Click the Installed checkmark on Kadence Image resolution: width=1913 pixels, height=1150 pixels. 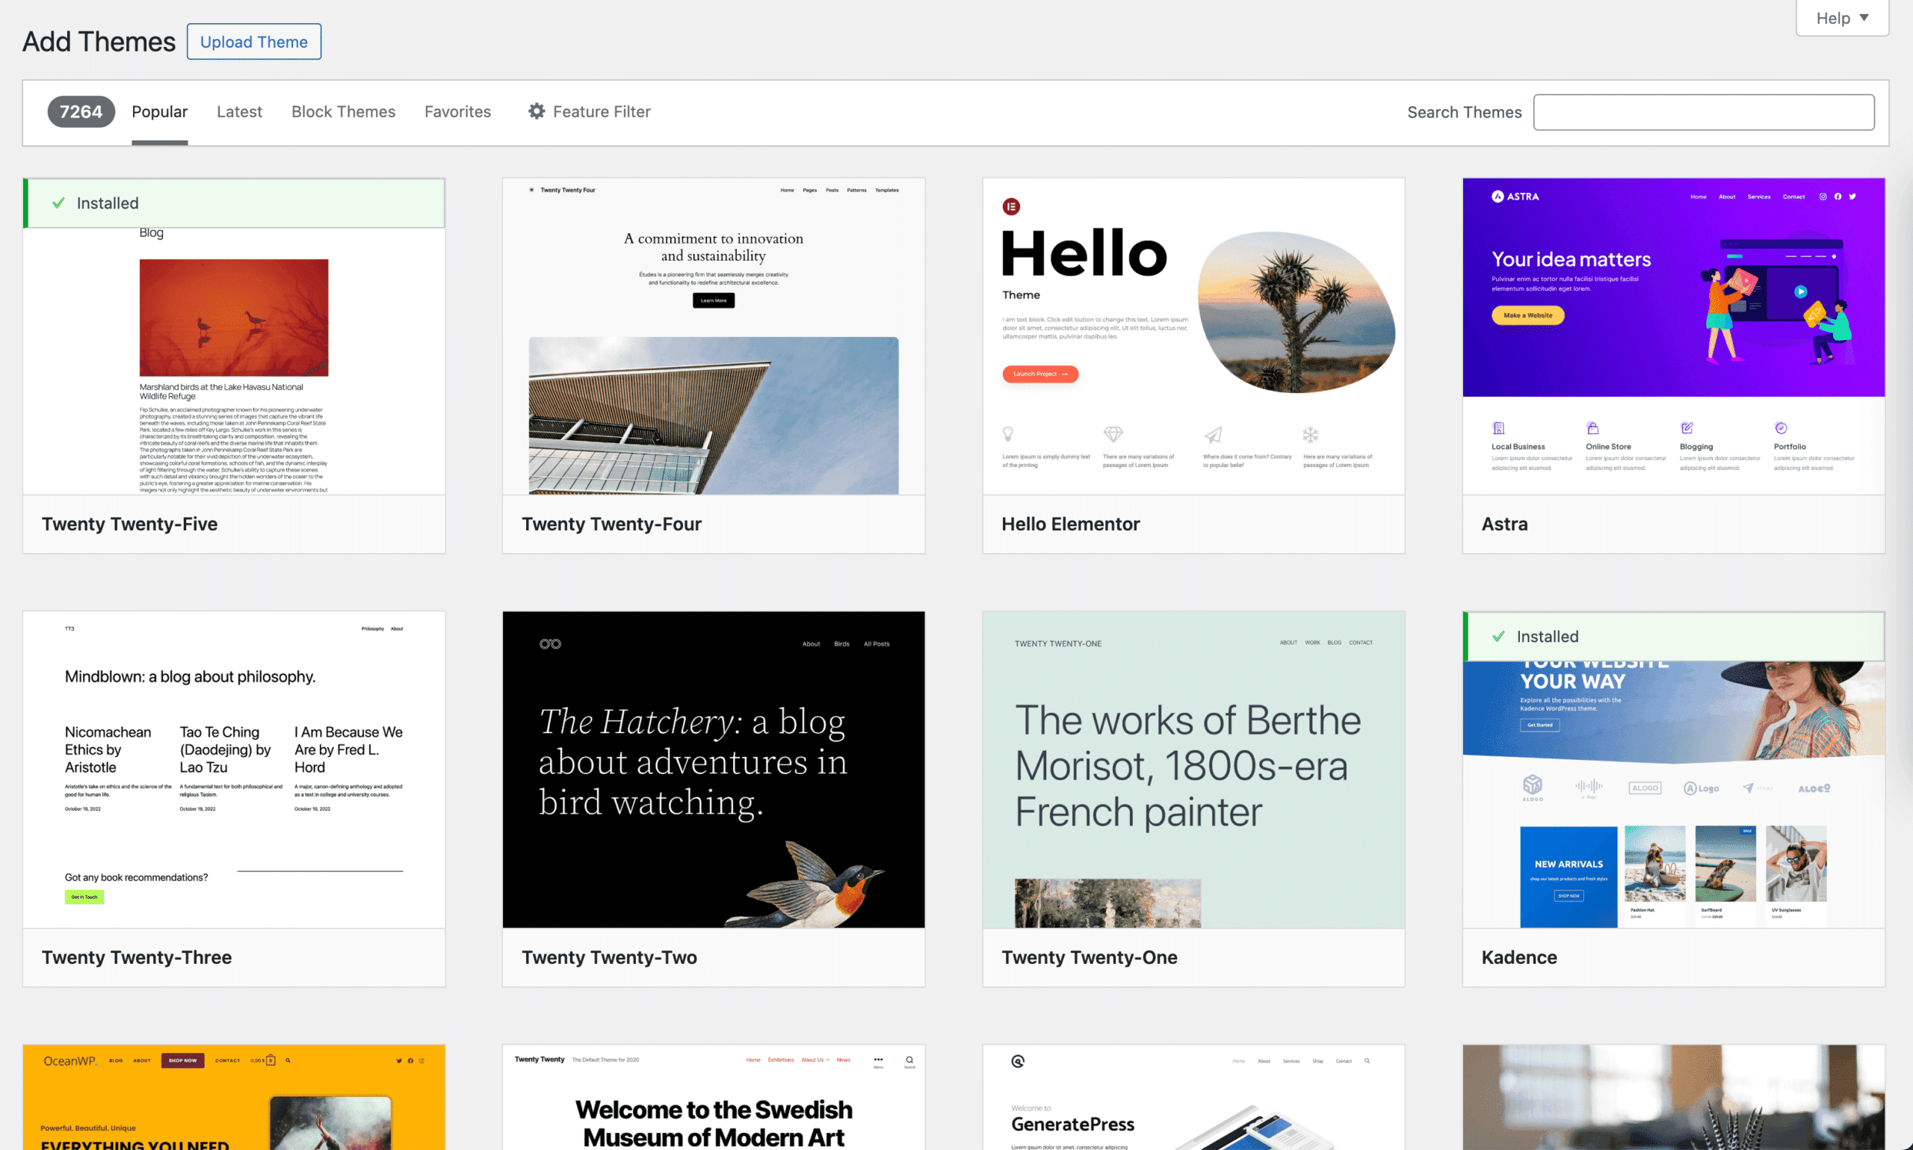click(x=1498, y=636)
